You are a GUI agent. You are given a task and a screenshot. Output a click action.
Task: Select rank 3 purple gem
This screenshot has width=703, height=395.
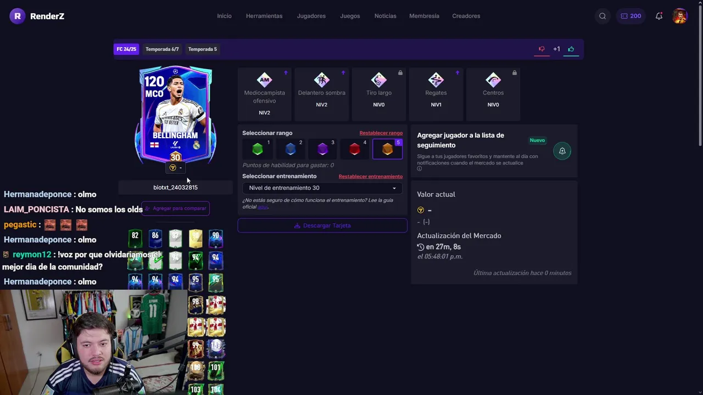322,149
